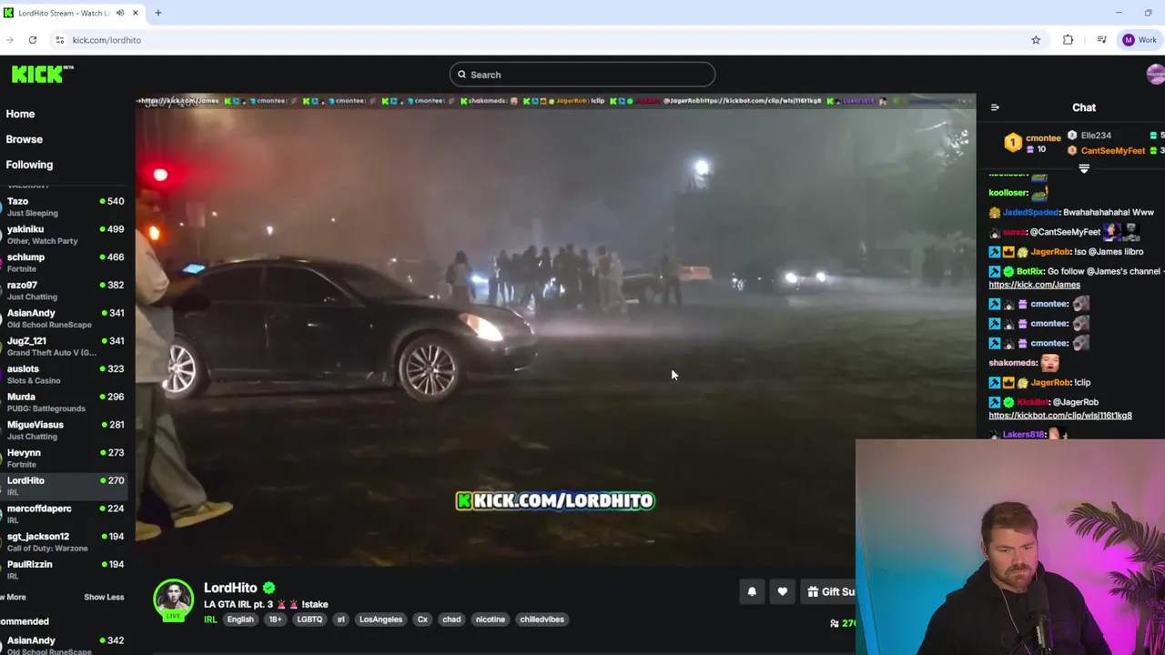Image resolution: width=1165 pixels, height=655 pixels.
Task: Open PaulRizzin channel in sidebar
Action: coord(64,569)
